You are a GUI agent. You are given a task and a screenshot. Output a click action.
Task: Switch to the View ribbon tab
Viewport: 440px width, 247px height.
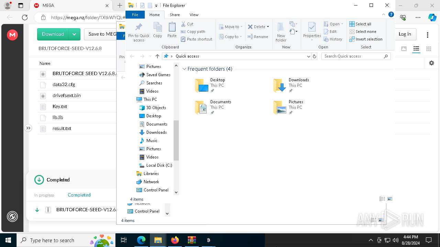[x=194, y=15]
